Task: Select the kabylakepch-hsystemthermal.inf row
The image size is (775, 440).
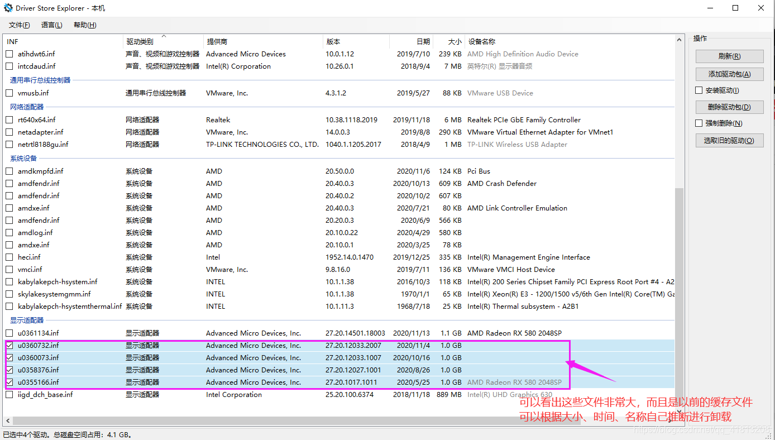Action: [339, 307]
